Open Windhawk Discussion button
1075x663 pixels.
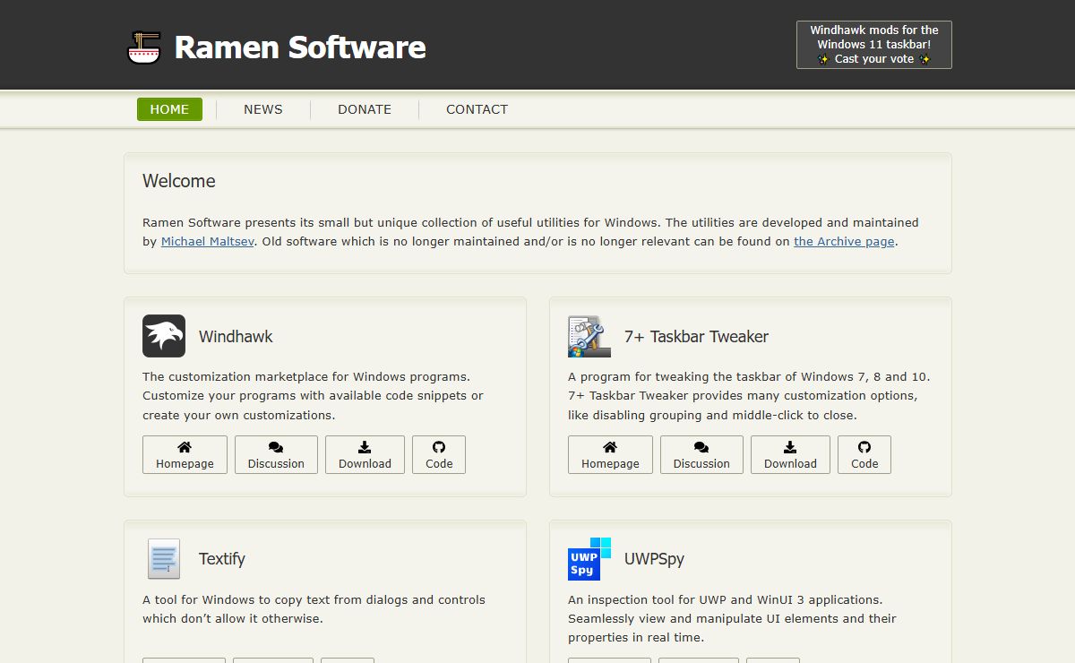tap(276, 455)
